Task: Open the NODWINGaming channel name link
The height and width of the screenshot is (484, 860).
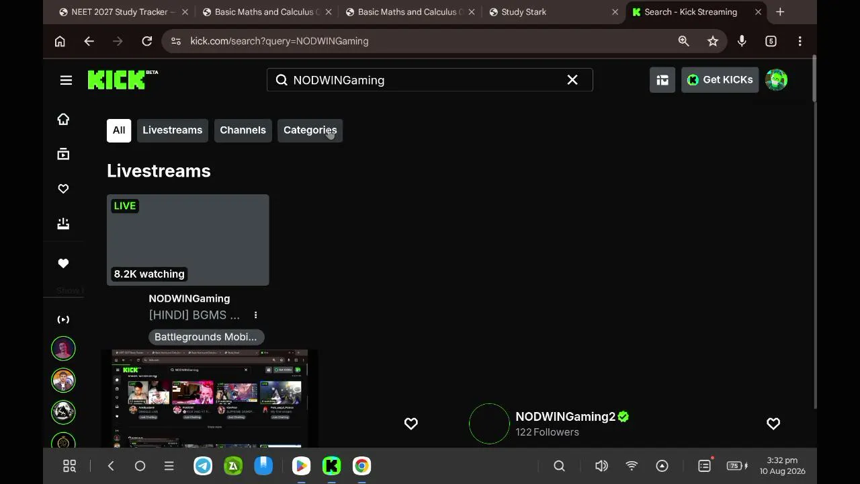Action: tap(189, 298)
